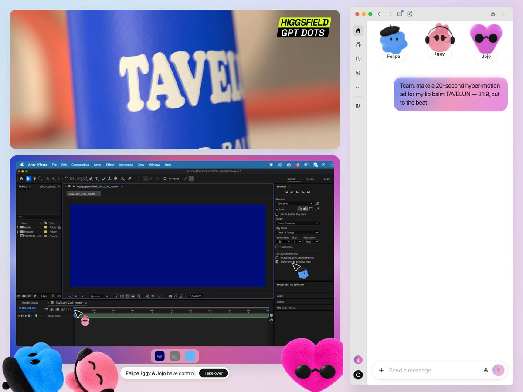523x392 pixels.
Task: Click the 10s mark on the timeline ruler
Action: pyautogui.click(x=171, y=311)
